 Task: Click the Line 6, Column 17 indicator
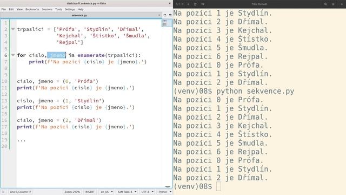pos(21,192)
